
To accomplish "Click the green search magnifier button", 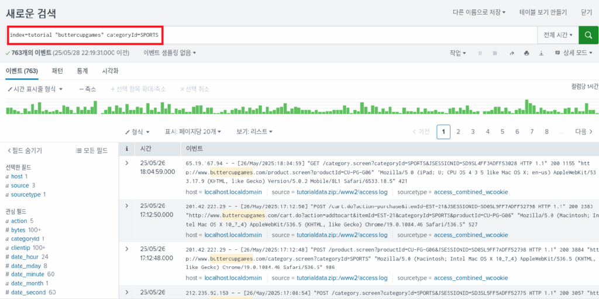I will (588, 35).
